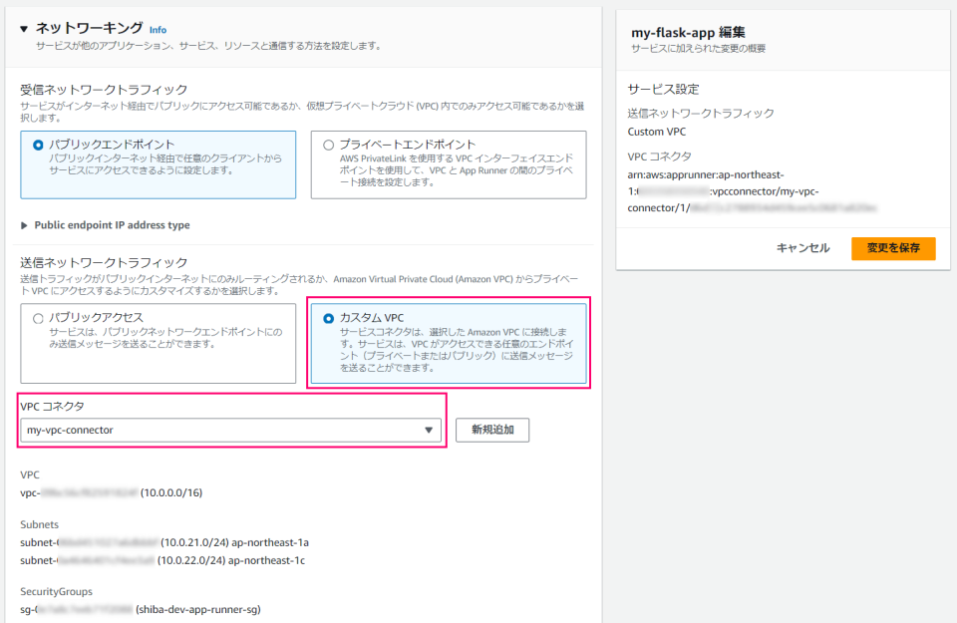Open the VPC コネクタ dropdown

coord(227,431)
